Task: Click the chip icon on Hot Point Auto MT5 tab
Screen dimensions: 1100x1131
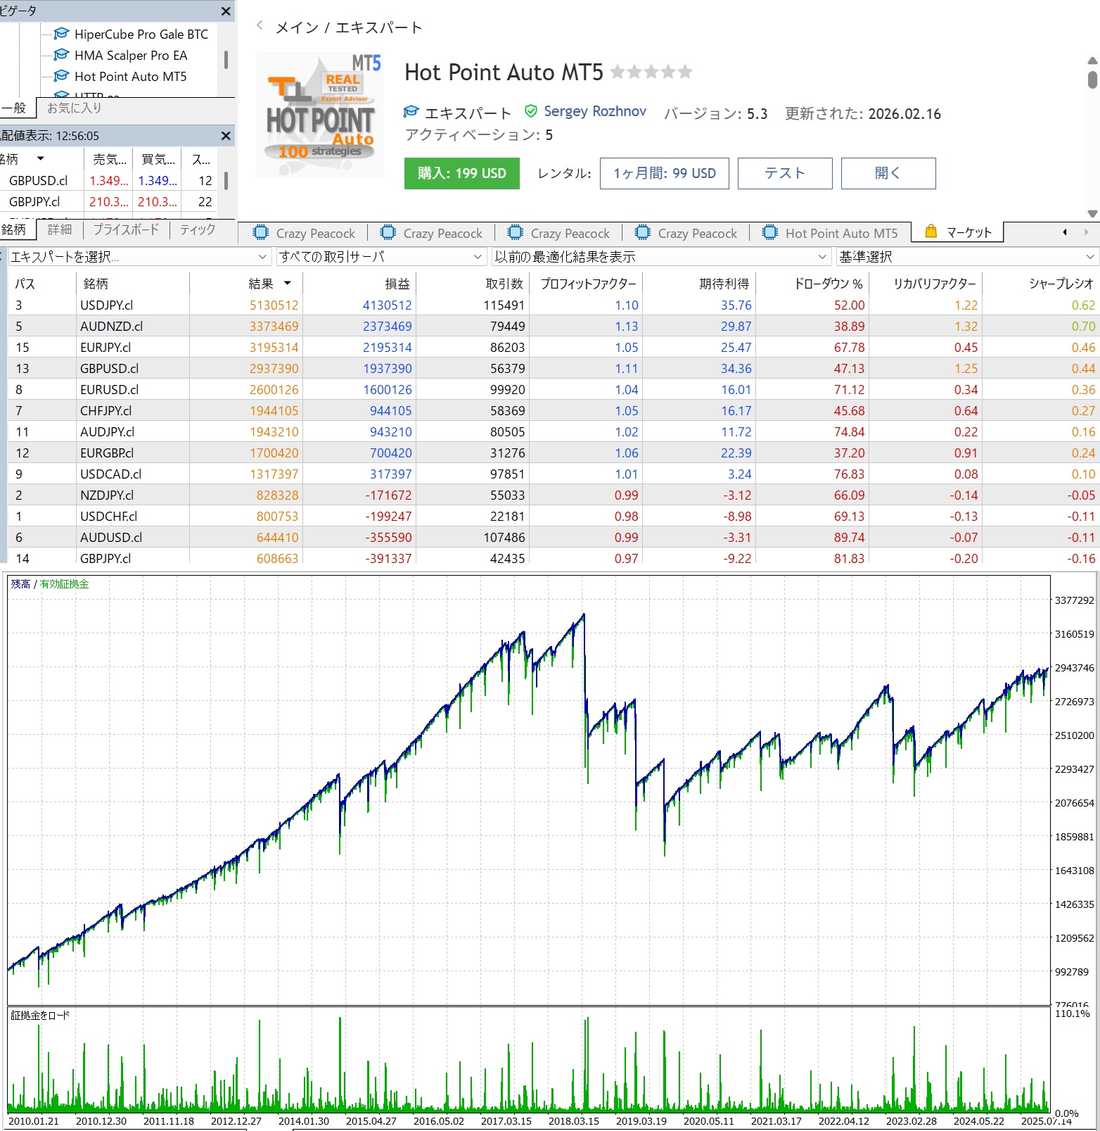Action: (x=770, y=232)
